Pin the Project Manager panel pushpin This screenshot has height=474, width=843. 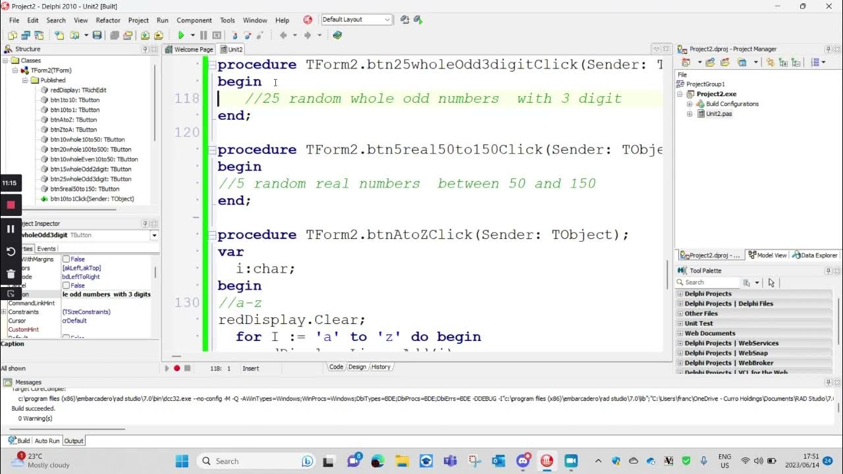[829, 49]
